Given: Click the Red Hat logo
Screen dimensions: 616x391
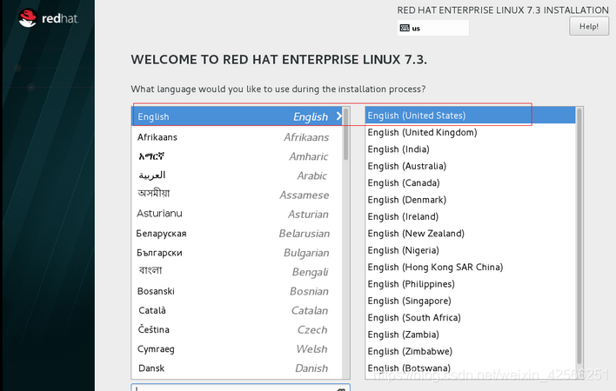Looking at the screenshot, I should pos(48,18).
